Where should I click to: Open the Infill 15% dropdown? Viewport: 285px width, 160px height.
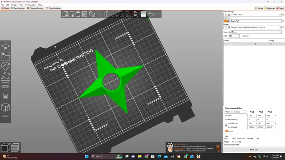click(x=234, y=36)
